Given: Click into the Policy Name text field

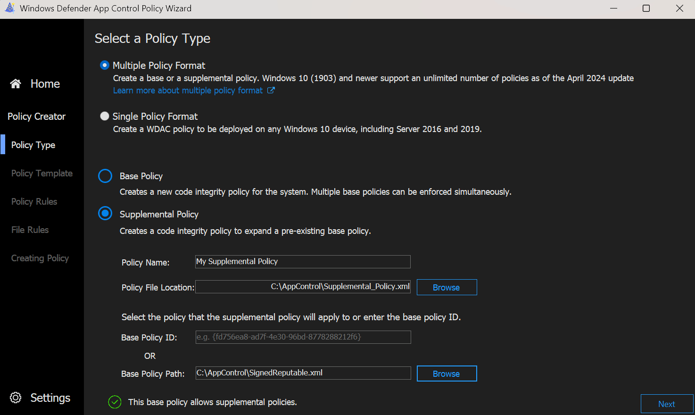Looking at the screenshot, I should coord(303,262).
